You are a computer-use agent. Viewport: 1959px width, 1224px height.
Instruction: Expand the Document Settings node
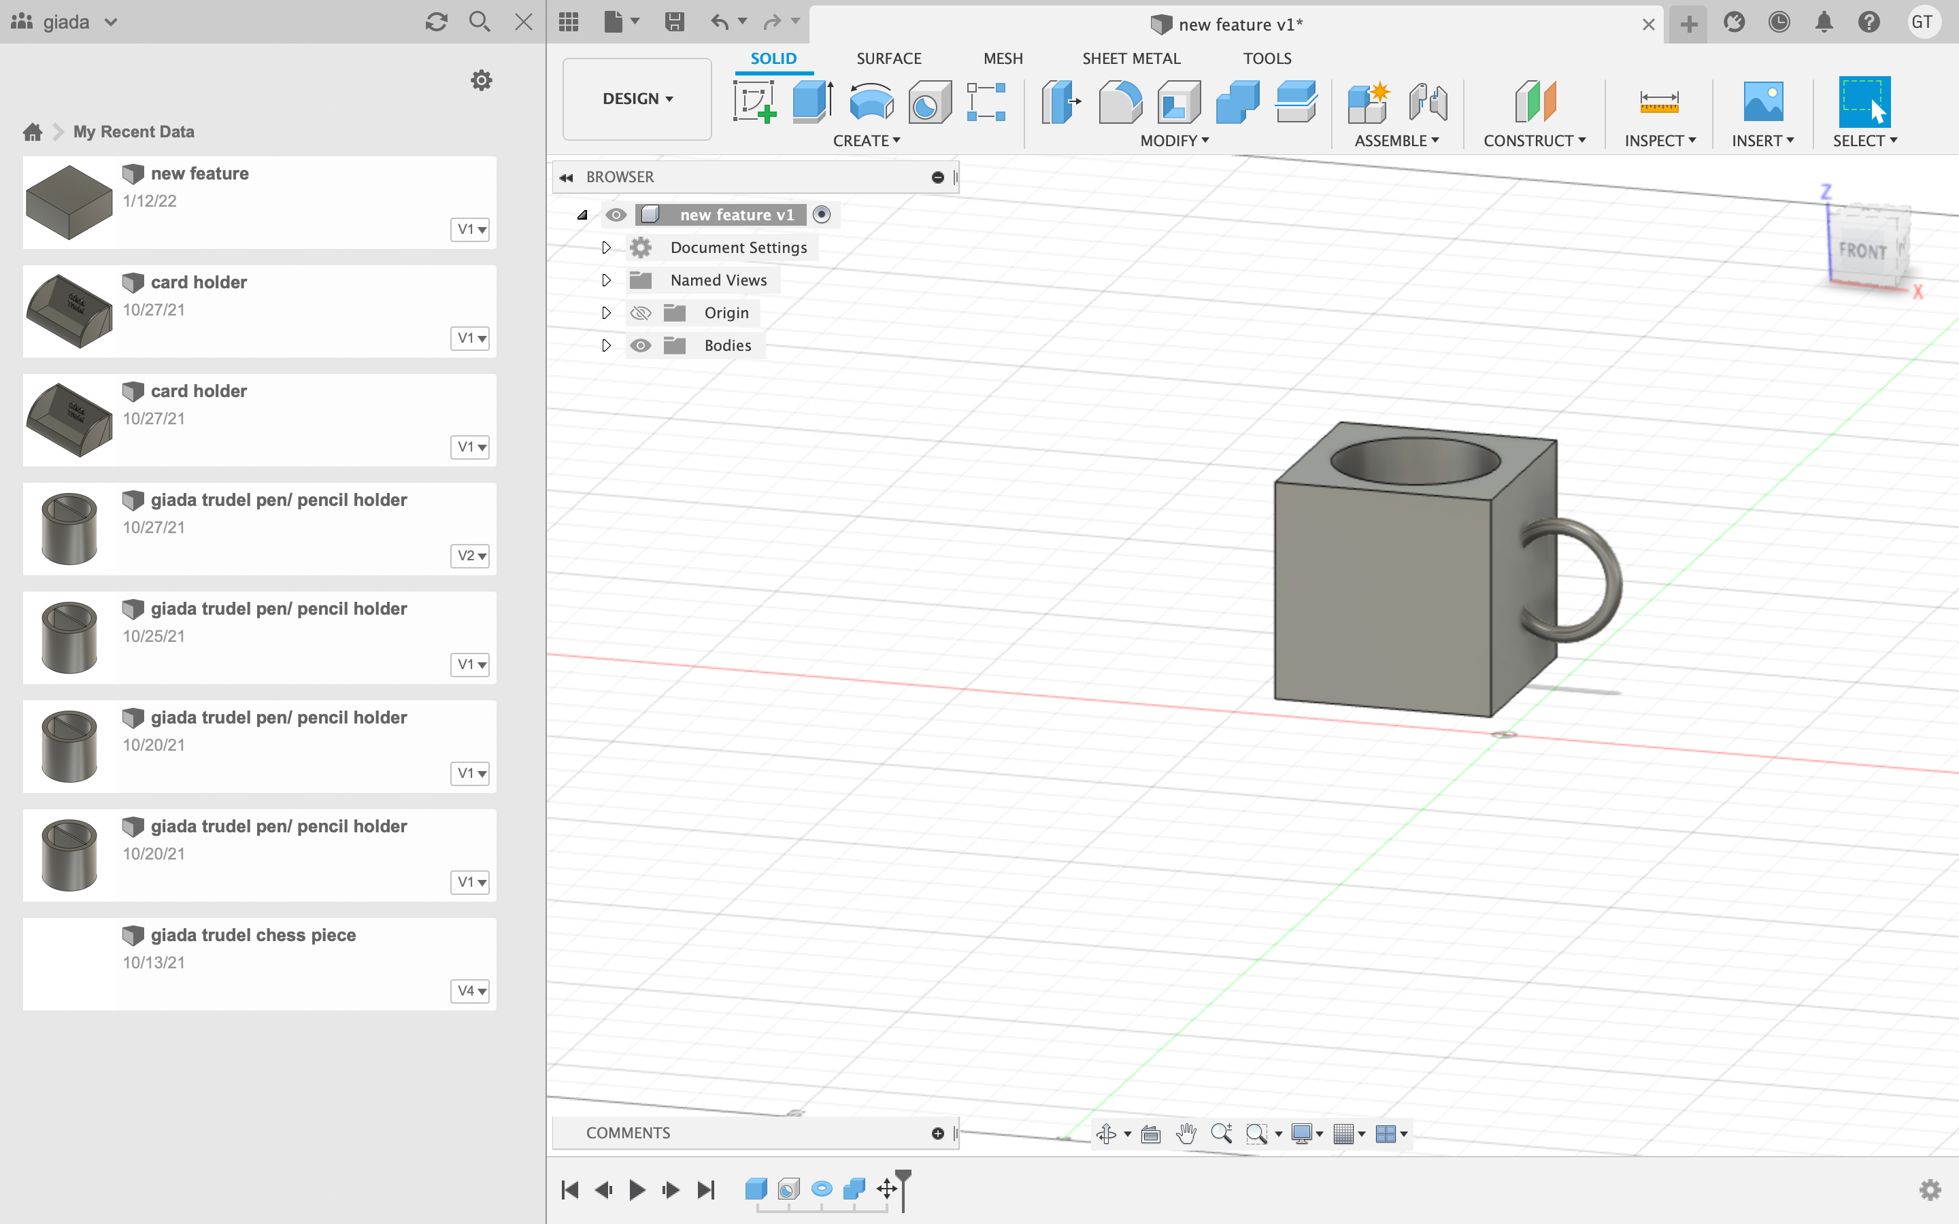coord(606,247)
